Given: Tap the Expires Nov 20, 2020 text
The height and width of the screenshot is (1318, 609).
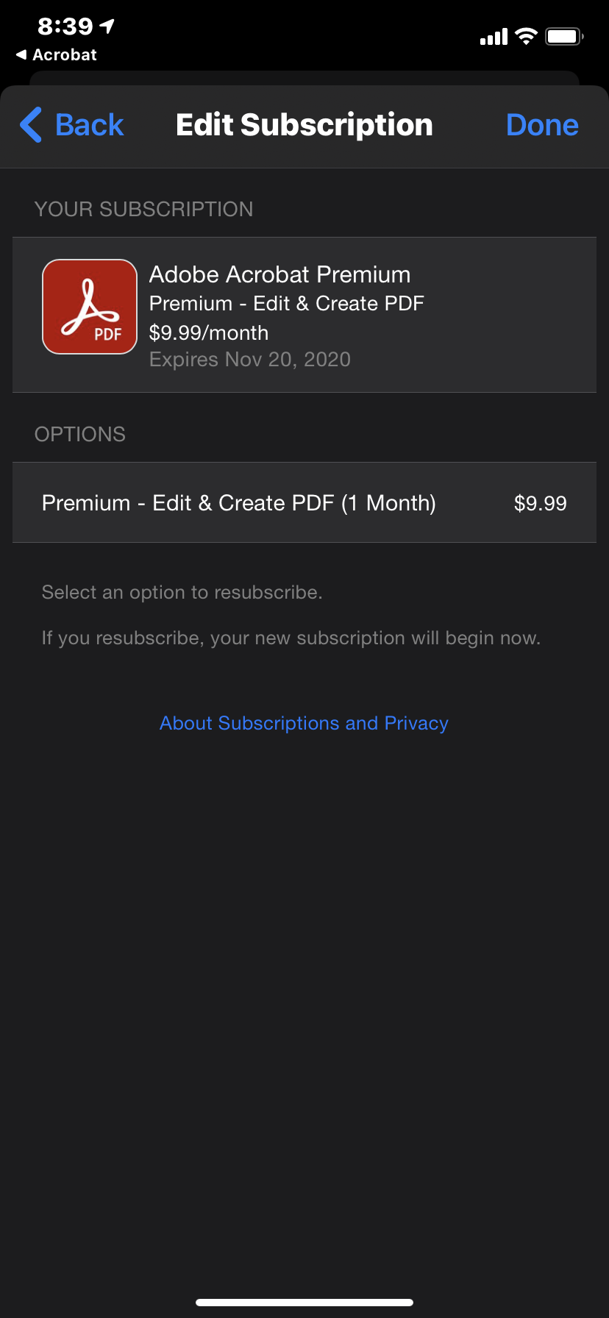Looking at the screenshot, I should point(250,359).
